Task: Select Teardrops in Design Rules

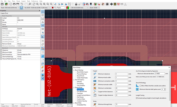Action: [x=80, y=93]
